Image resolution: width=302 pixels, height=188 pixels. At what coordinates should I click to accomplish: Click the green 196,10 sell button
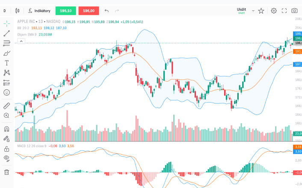pos(66,11)
